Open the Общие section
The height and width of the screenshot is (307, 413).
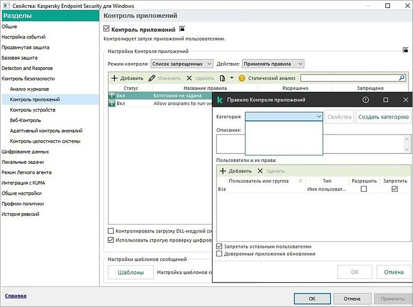pos(9,26)
